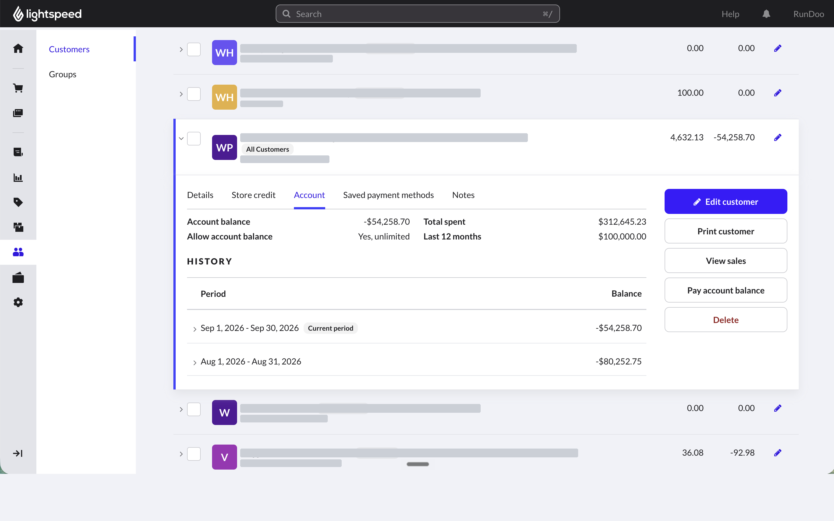Expand sidebar with arrow-to-bar icon
Image resolution: width=834 pixels, height=521 pixels.
click(18, 453)
